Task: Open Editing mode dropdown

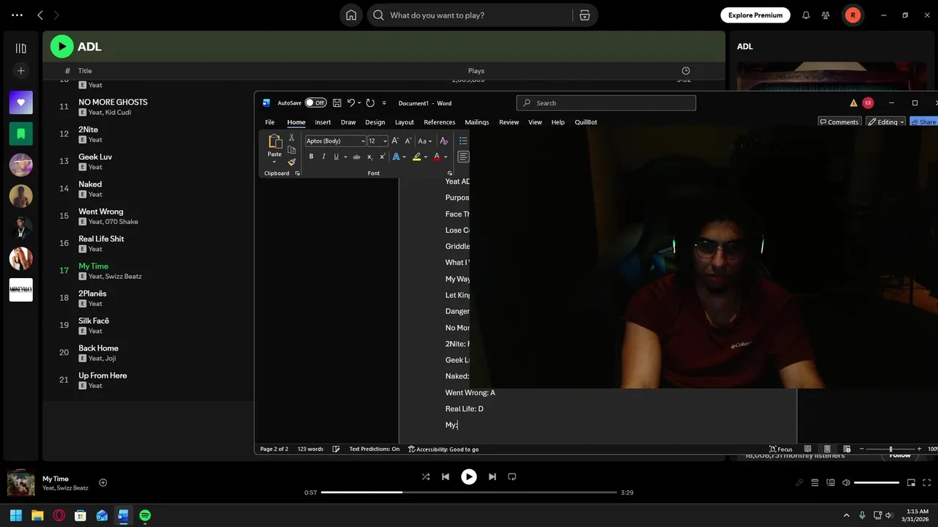Action: pyautogui.click(x=886, y=122)
